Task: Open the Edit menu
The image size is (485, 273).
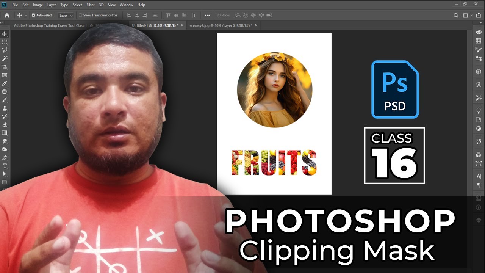Action: (x=25, y=5)
